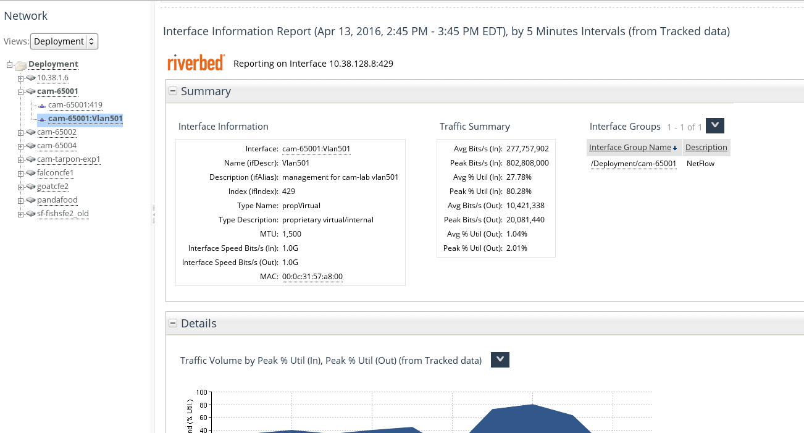Select cam-65001:Vlan501 tree item
Image resolution: width=804 pixels, height=433 pixels.
click(x=85, y=119)
